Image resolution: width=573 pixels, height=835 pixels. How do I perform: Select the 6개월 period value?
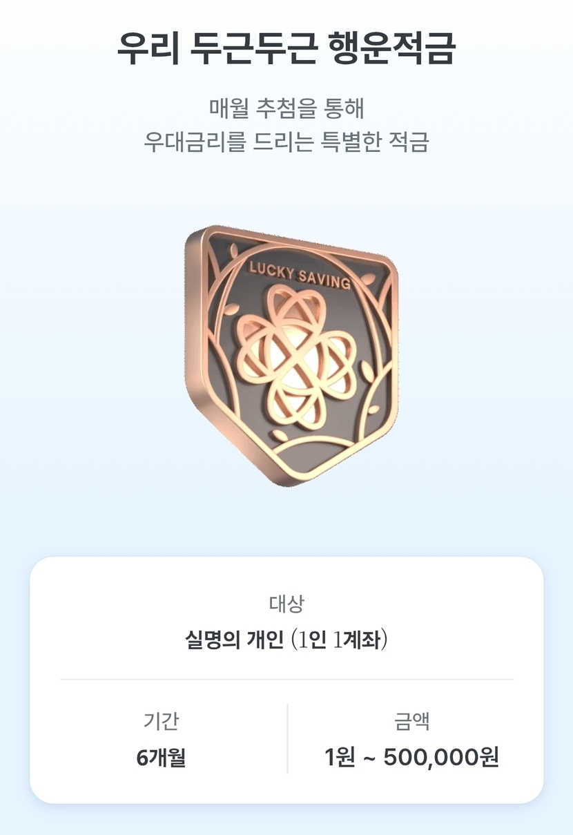tap(162, 758)
